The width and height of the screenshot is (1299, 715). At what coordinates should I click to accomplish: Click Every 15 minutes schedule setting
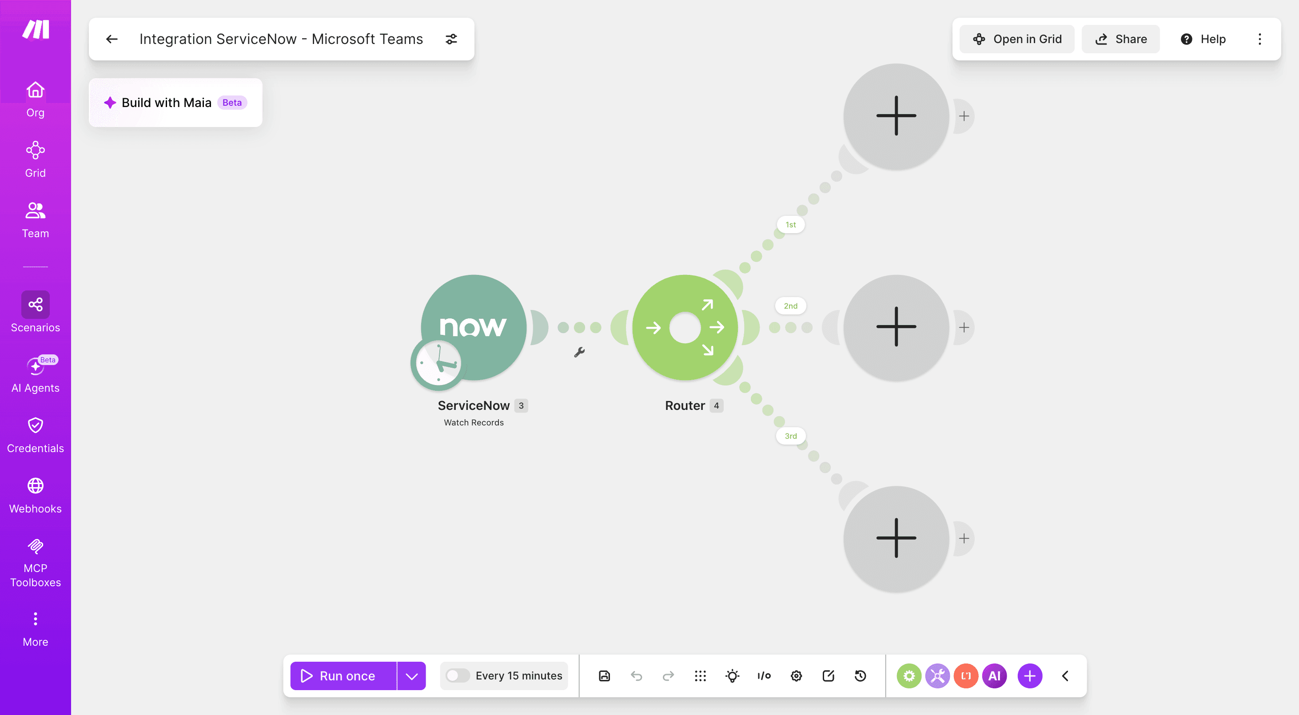click(x=518, y=675)
